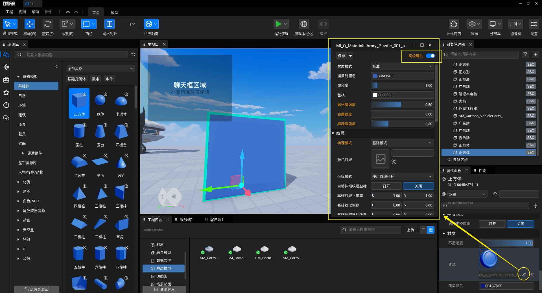Adjust the 不透明度 slider
This screenshot has height=293, width=542.
point(506,243)
